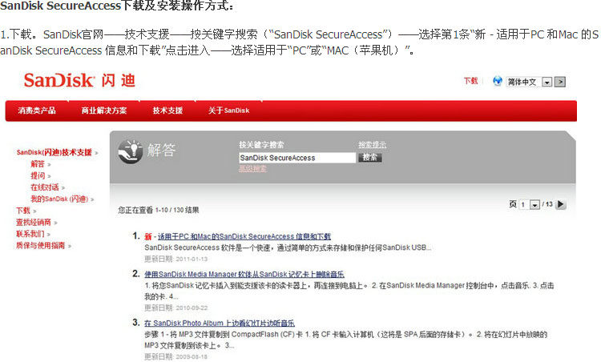Select 质保与使用指南 in the sidebar
Image resolution: width=601 pixels, height=362 pixels.
pos(41,246)
